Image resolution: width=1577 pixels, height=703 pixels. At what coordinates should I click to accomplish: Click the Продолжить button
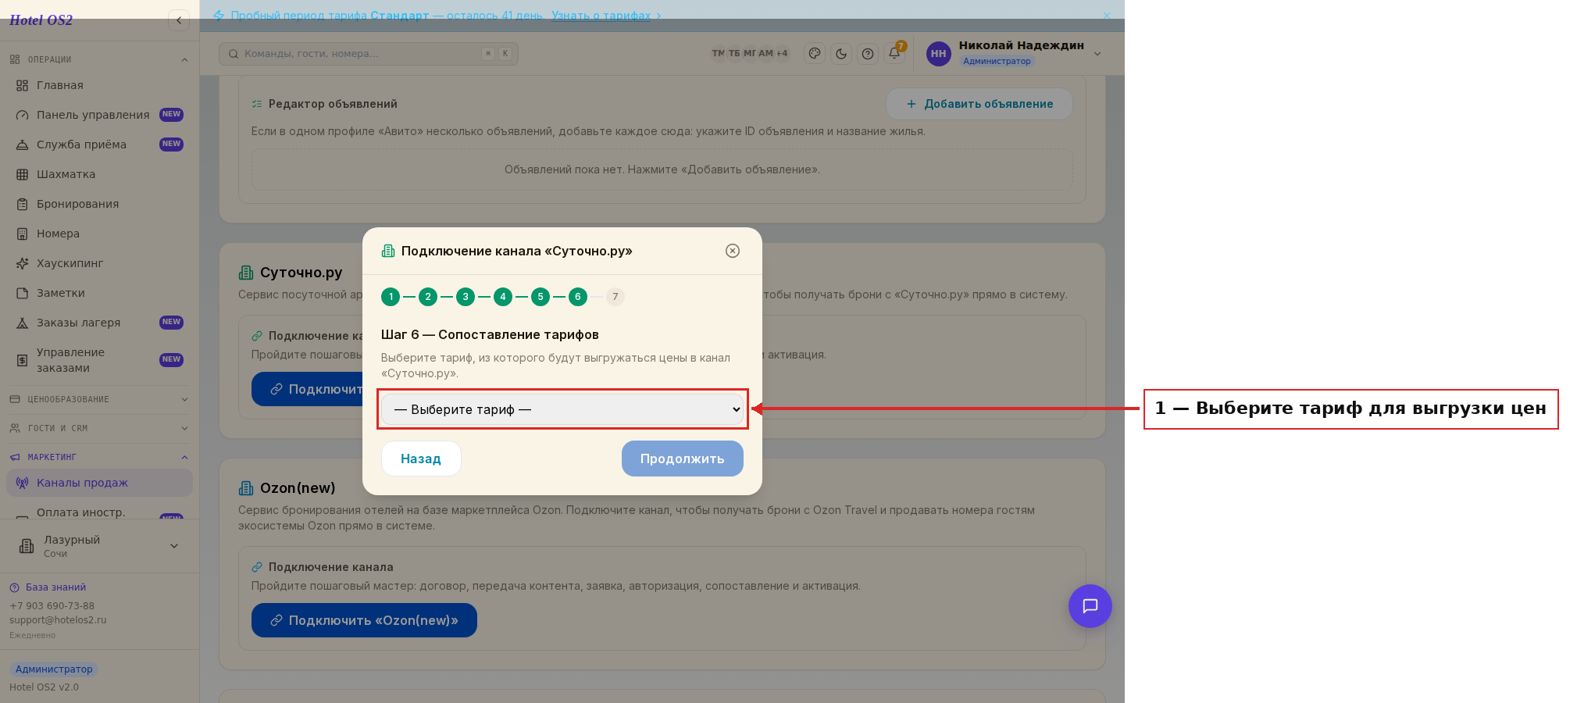pos(683,459)
